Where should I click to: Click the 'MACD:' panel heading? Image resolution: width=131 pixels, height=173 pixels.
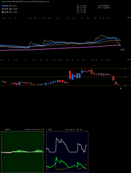pyautogui.click(x=8, y=129)
